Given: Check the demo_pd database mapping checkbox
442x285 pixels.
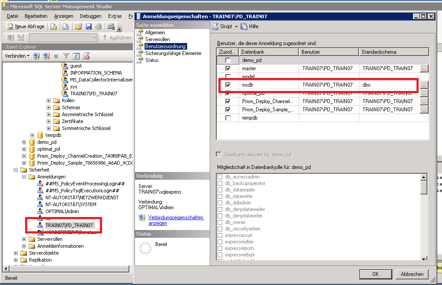Looking at the screenshot, I should tap(228, 61).
